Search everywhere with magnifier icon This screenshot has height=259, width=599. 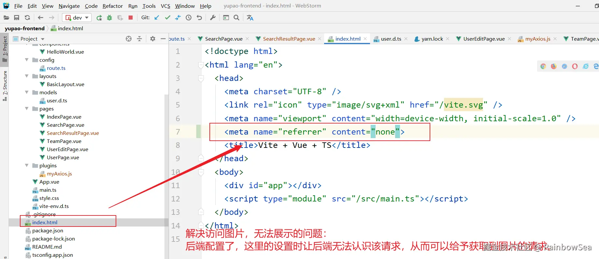click(236, 18)
